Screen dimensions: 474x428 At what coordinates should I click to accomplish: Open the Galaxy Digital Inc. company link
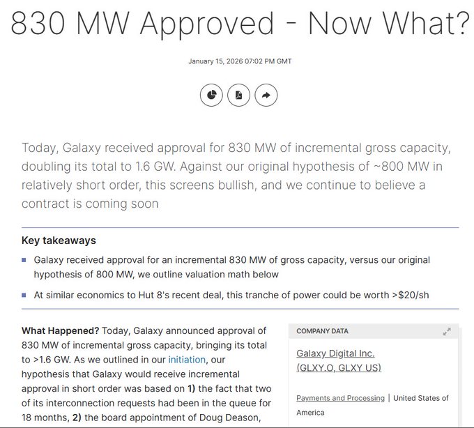click(335, 354)
